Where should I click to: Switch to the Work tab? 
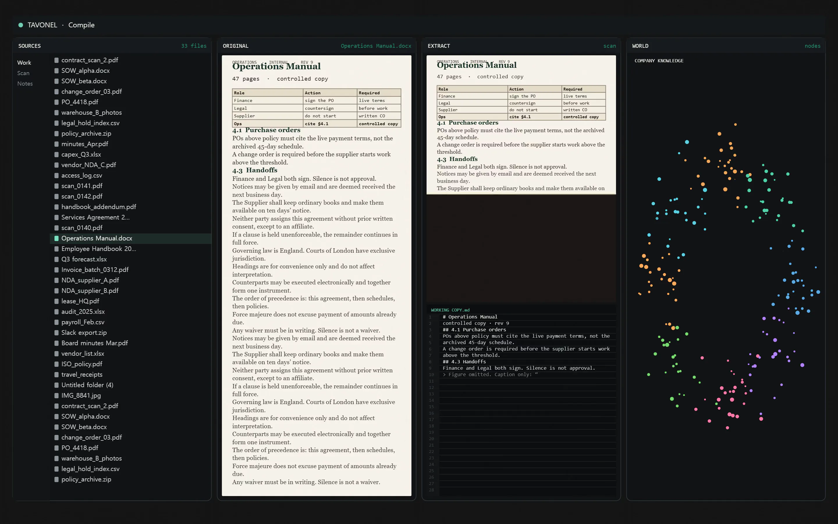tap(24, 63)
